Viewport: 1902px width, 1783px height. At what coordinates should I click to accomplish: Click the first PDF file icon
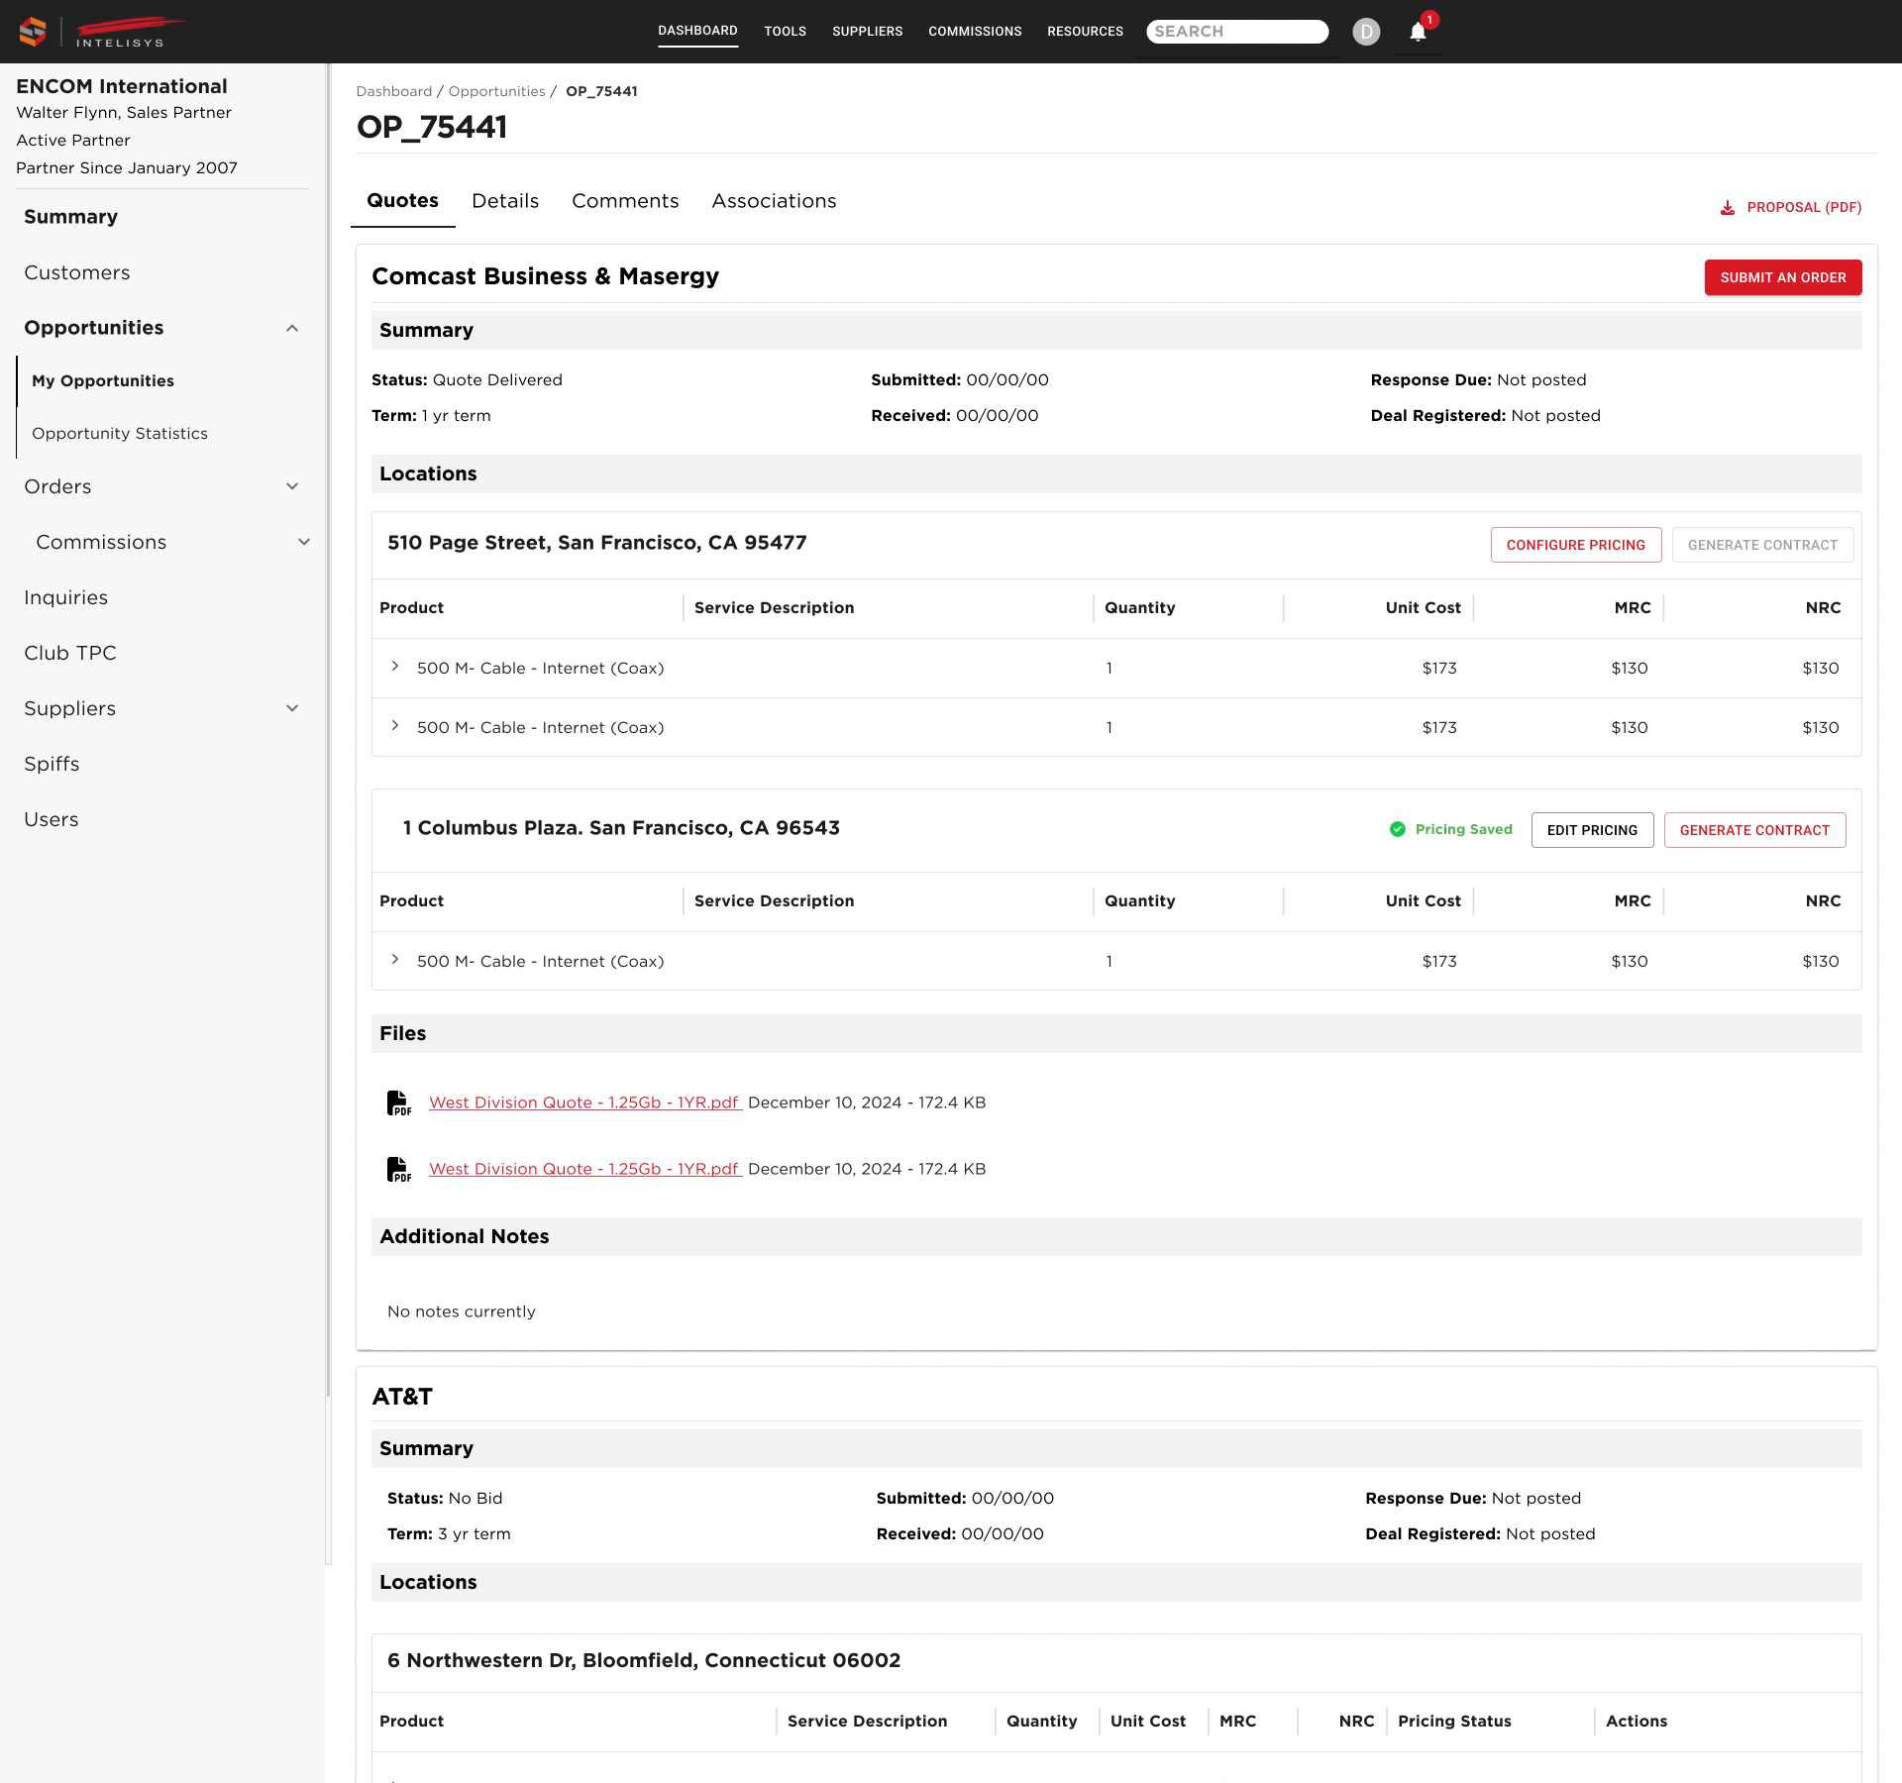tap(398, 1102)
